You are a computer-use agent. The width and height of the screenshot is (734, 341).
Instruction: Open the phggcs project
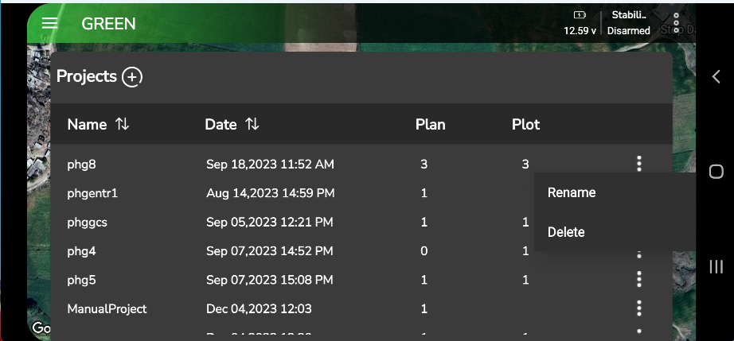[x=87, y=223]
